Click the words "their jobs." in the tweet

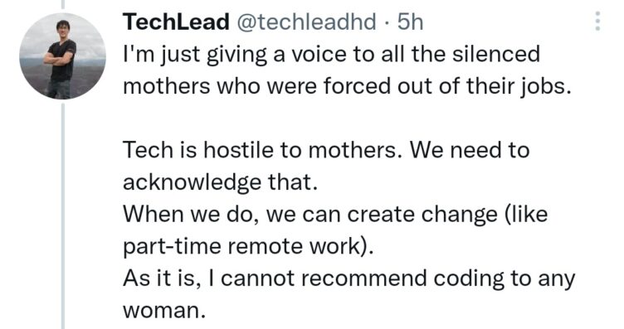click(x=519, y=86)
